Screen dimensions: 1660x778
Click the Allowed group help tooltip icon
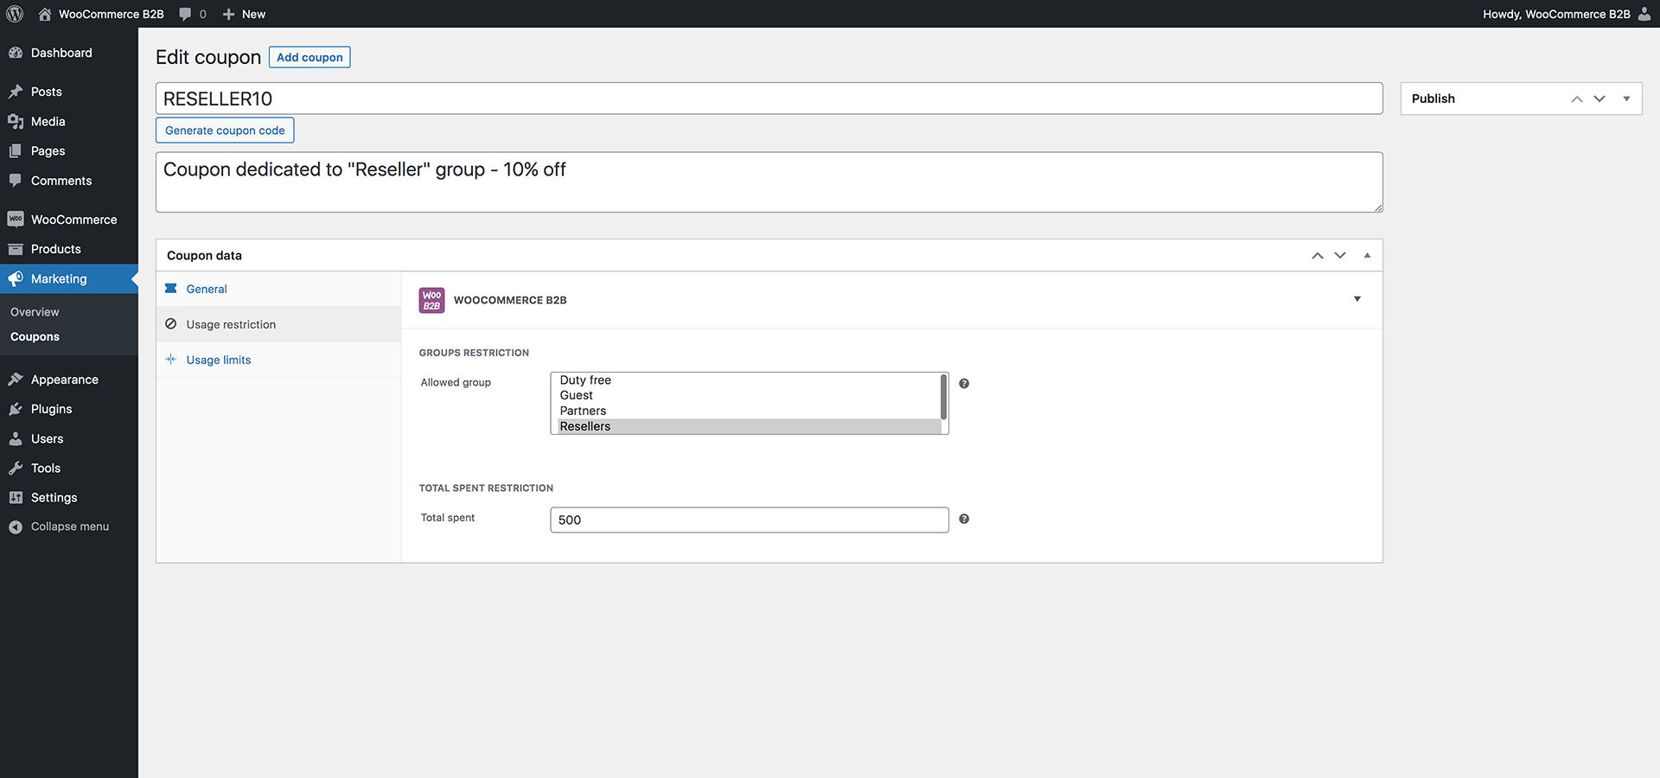pos(964,384)
